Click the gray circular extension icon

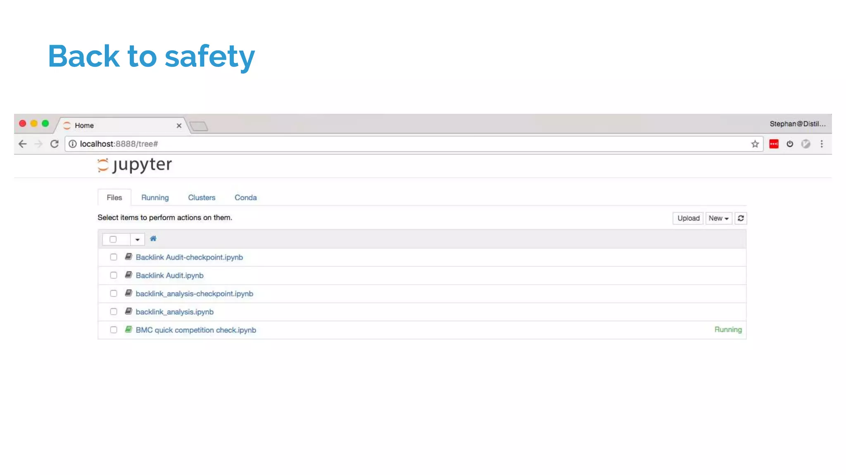pyautogui.click(x=806, y=144)
